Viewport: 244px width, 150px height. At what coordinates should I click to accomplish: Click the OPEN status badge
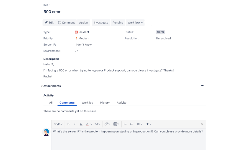point(160,32)
